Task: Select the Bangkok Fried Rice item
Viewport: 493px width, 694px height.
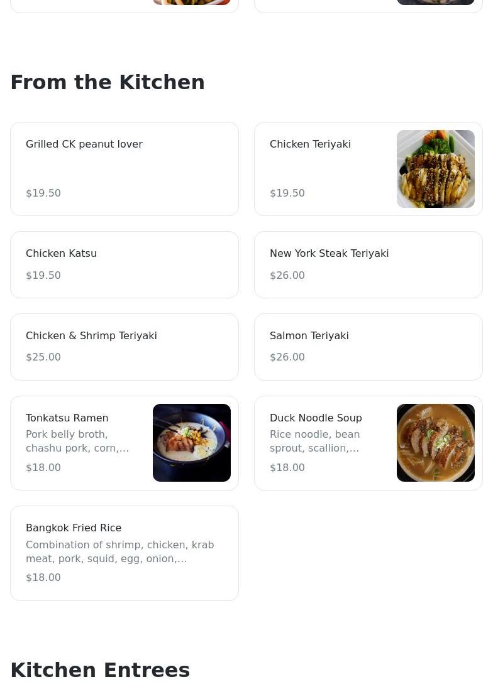Action: [x=74, y=528]
